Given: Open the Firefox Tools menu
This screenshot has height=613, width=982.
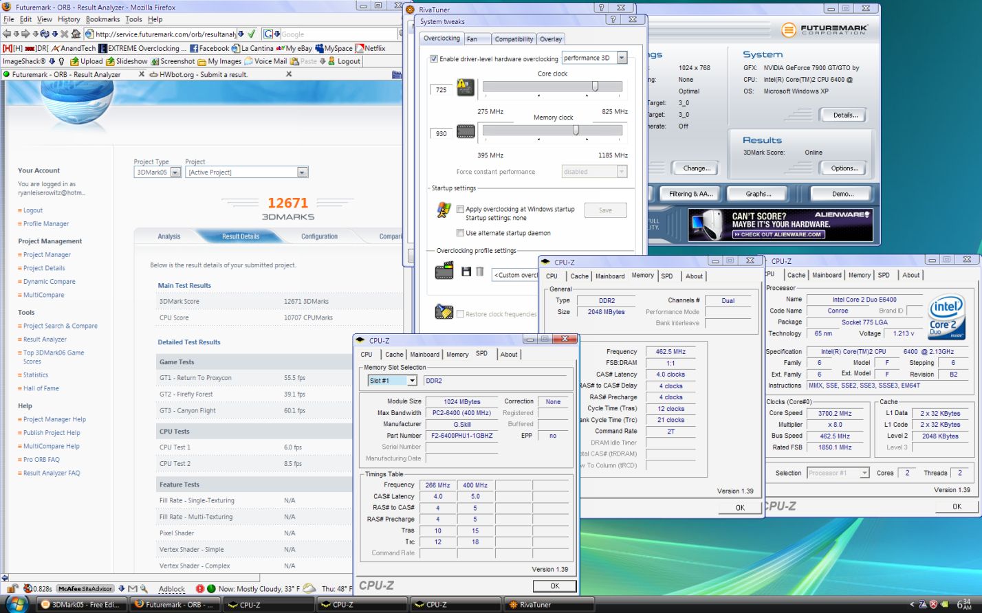Looking at the screenshot, I should pyautogui.click(x=133, y=19).
